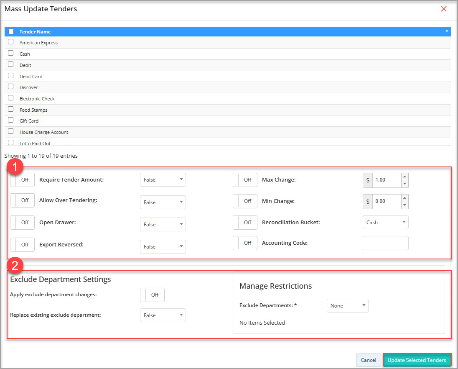Toggle the Reconciliation Bucket switch
The height and width of the screenshot is (369, 458).
[x=245, y=223]
